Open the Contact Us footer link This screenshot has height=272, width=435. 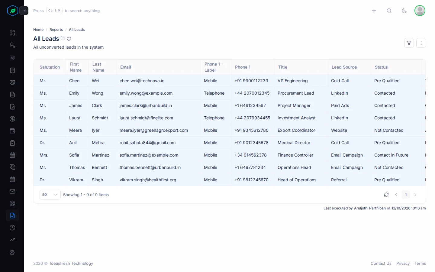point(381,264)
